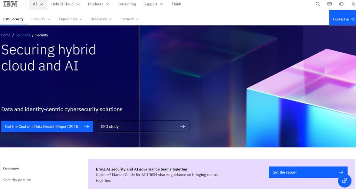
Task: Expand the Support menu
Action: [153, 4]
